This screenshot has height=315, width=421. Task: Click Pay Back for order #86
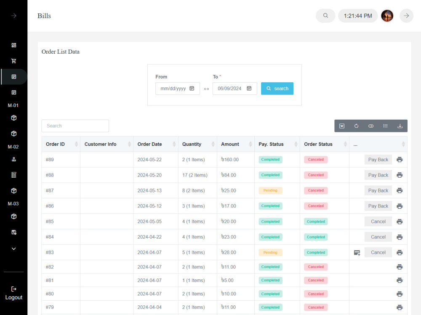(378, 206)
